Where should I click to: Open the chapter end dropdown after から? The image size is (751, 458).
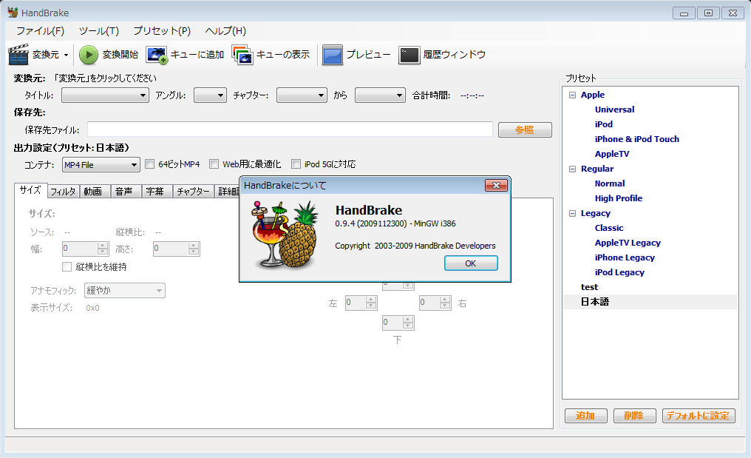tap(380, 95)
